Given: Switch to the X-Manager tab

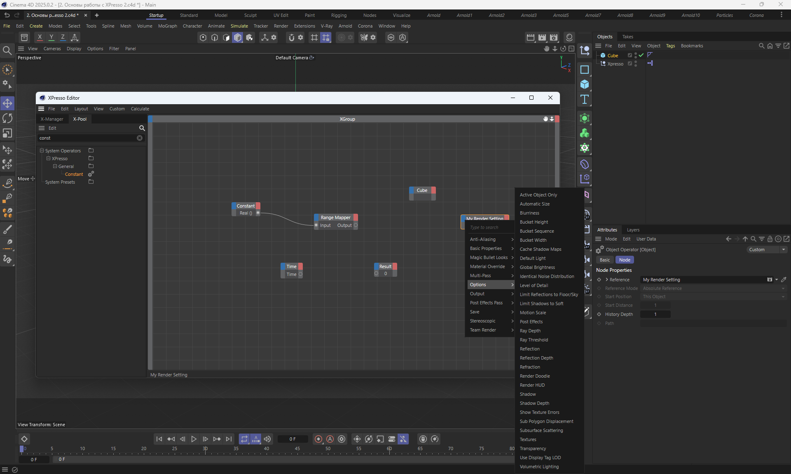Looking at the screenshot, I should [x=52, y=119].
